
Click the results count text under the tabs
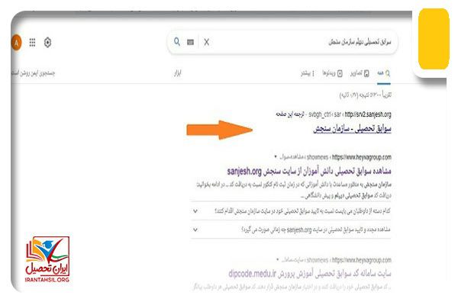pos(365,95)
